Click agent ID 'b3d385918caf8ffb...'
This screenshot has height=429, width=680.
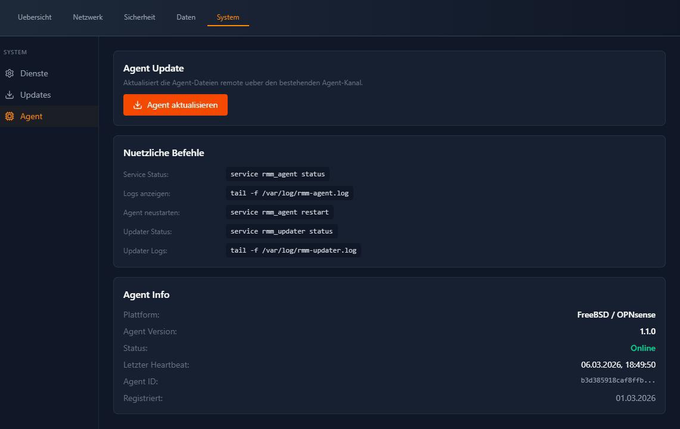(x=618, y=380)
